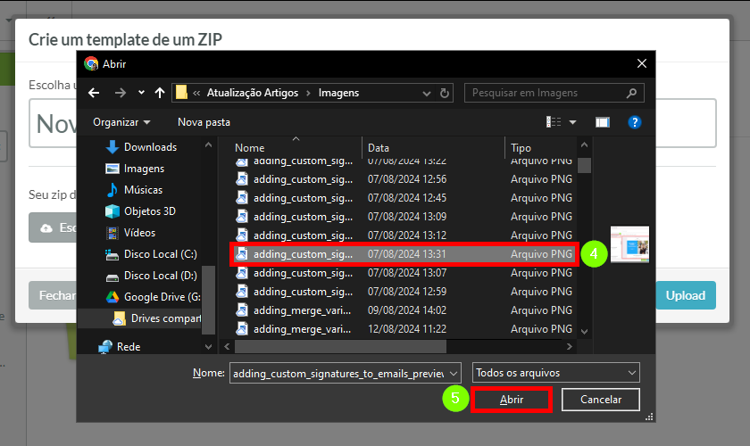Open recent locations chevron beside forward arrow
Viewport: 750px width, 446px height.
[x=141, y=93]
